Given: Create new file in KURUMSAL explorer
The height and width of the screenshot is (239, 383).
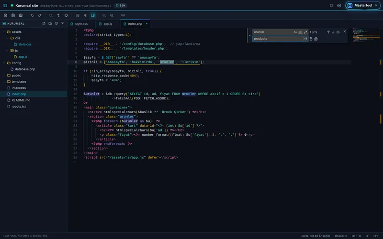Looking at the screenshot, I should click(x=44, y=23).
